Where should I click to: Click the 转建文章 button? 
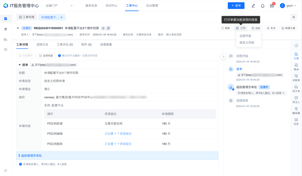click(x=288, y=28)
